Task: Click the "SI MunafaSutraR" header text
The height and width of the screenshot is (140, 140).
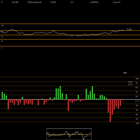Action: pyautogui.click(x=34, y=2)
